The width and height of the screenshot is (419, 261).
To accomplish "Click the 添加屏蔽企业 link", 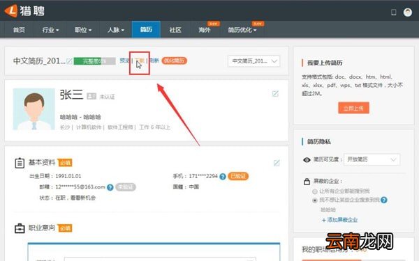I will (339, 220).
